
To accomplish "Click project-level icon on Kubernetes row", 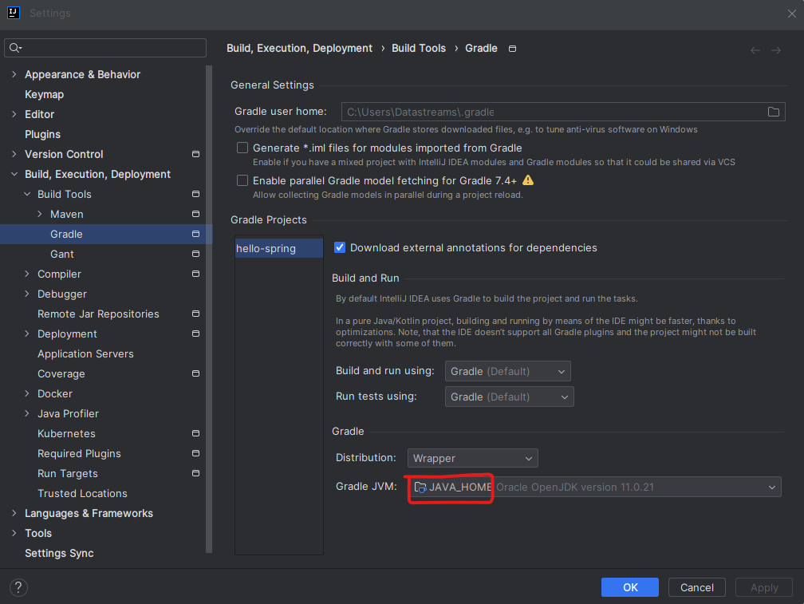I will 195,433.
